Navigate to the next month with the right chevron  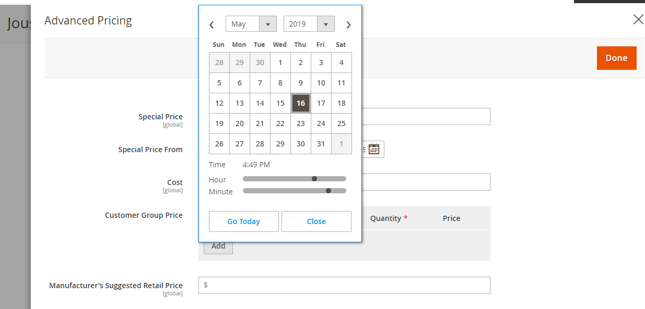(348, 24)
